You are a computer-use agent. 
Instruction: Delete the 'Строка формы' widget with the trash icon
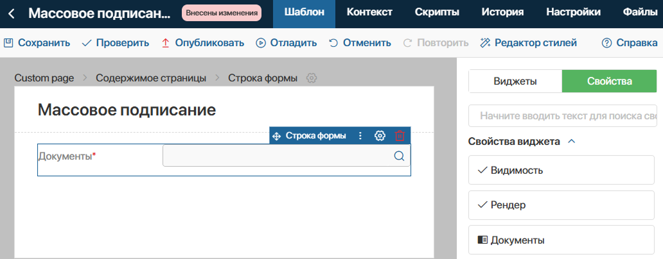(x=400, y=136)
